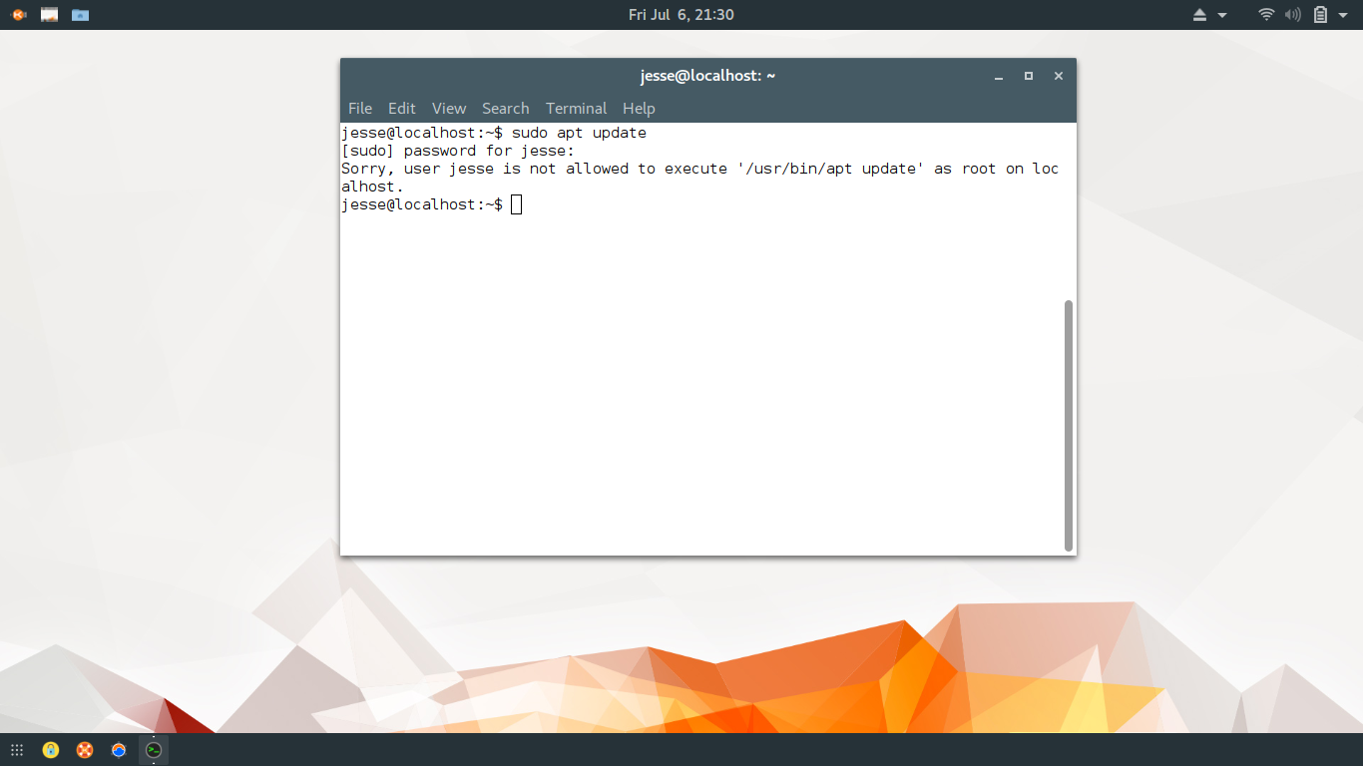Minimize the jesse@localhost terminal window

pos(998,76)
